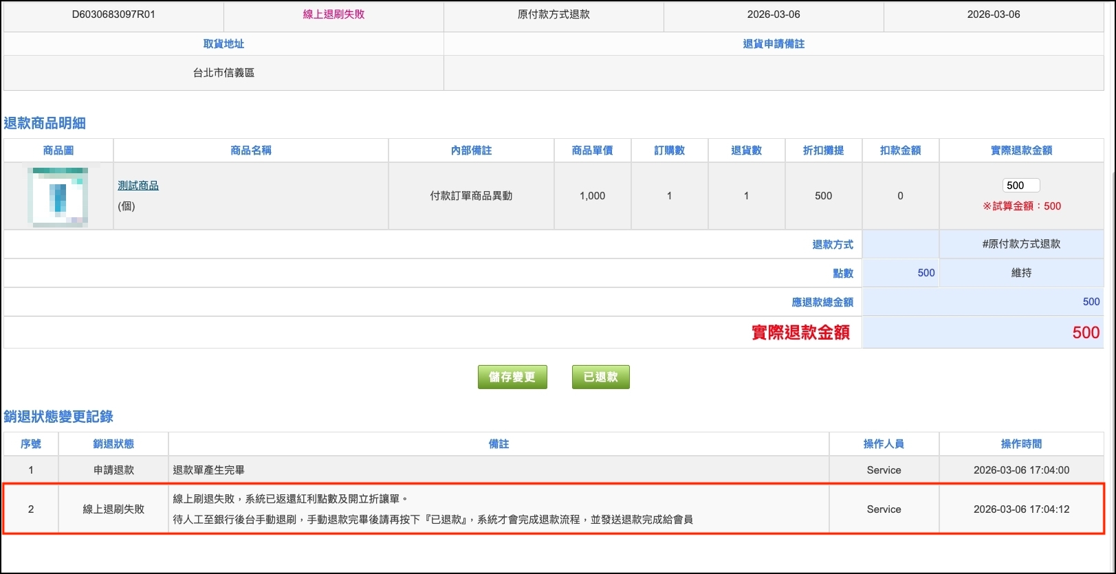Click the 維持 cell in the 點數 row
Image resolution: width=1116 pixels, height=574 pixels.
point(1021,273)
